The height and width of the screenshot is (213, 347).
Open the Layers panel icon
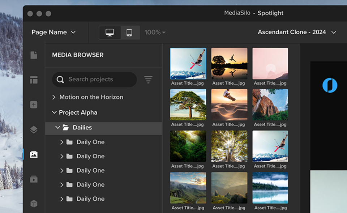point(33,129)
